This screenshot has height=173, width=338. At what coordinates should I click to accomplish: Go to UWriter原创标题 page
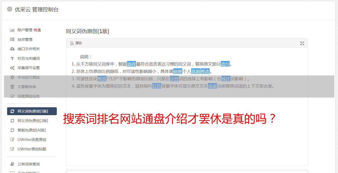[32, 149]
